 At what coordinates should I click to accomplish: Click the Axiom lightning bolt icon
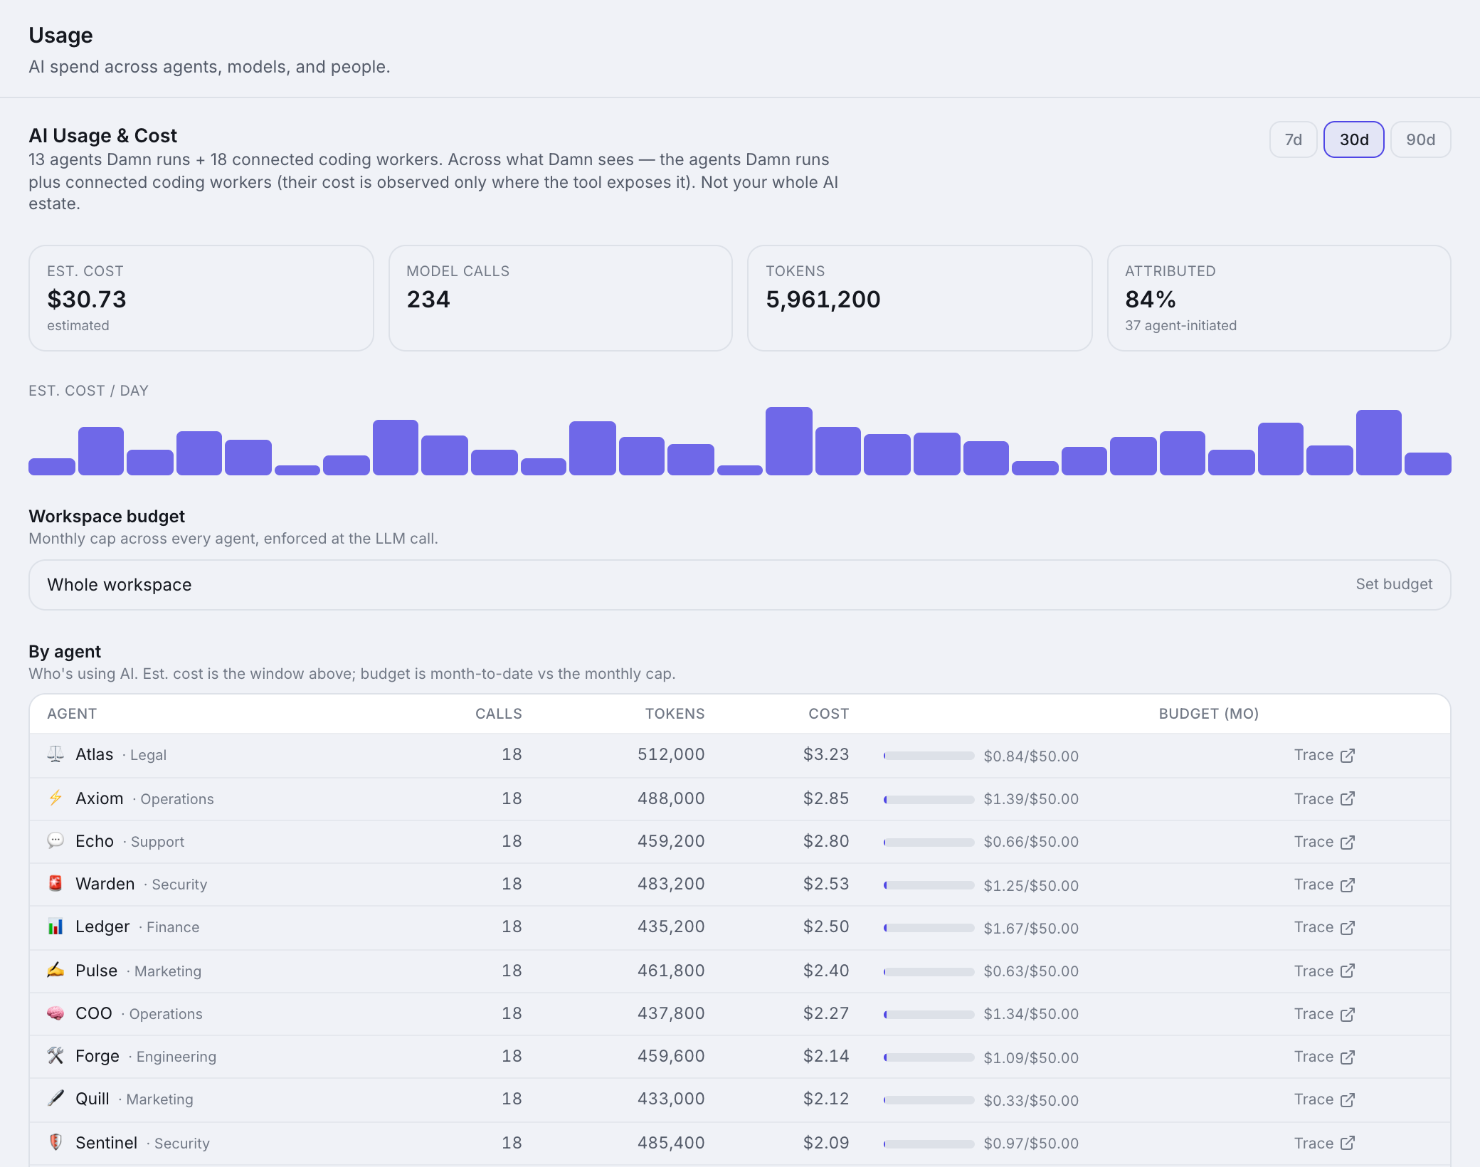pyautogui.click(x=55, y=798)
